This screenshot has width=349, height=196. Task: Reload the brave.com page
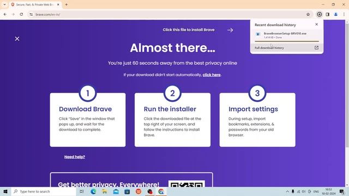(x=21, y=15)
